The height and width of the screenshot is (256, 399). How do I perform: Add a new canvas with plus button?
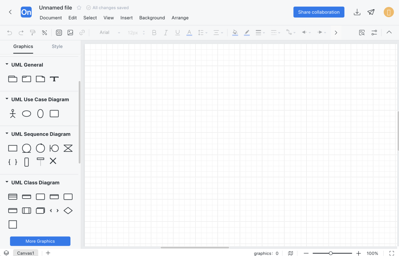(x=48, y=253)
